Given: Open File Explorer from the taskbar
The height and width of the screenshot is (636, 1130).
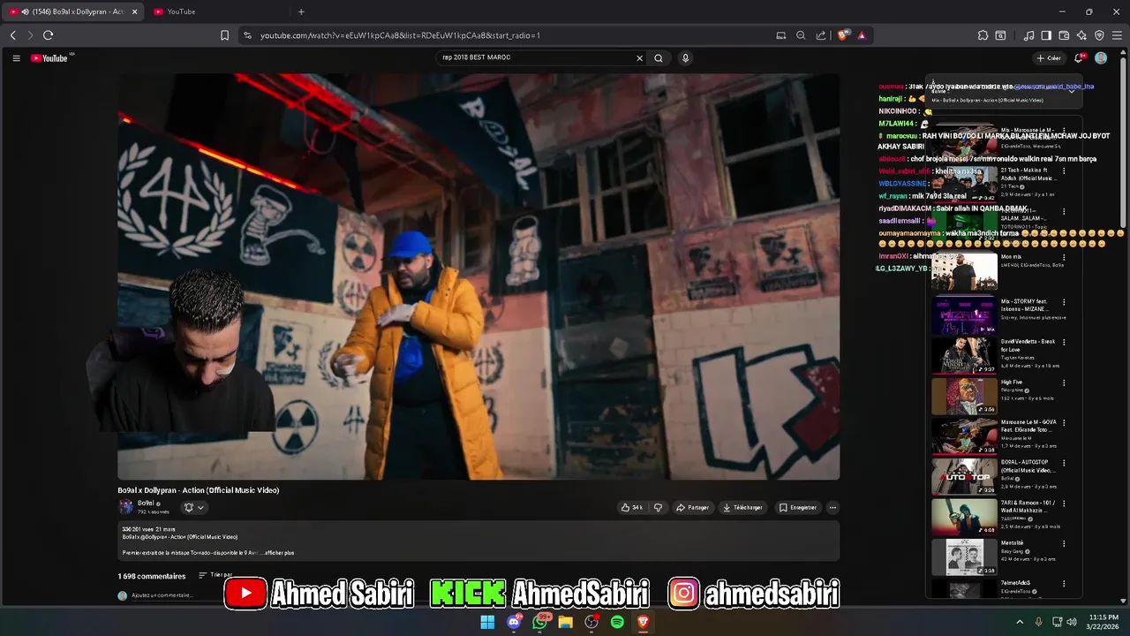Looking at the screenshot, I should tap(565, 622).
